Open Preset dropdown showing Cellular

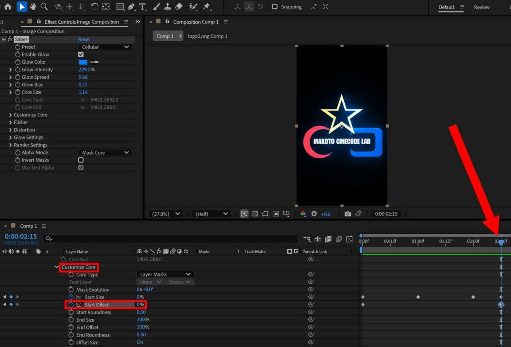point(105,47)
